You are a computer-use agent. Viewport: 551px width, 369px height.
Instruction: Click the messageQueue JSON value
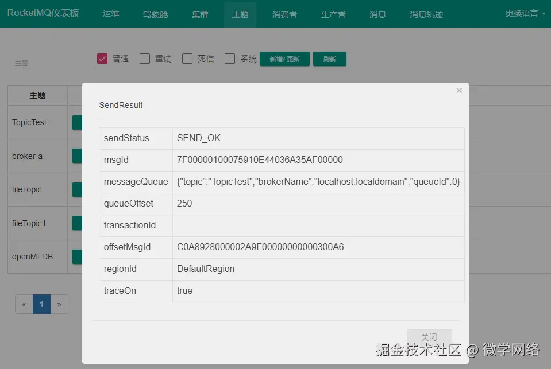(318, 181)
